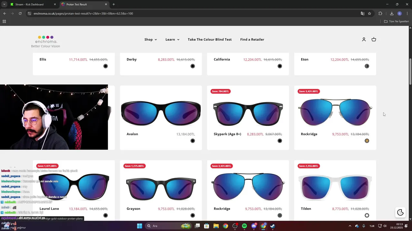
Task: Open the Derby product link
Action: tap(132, 59)
